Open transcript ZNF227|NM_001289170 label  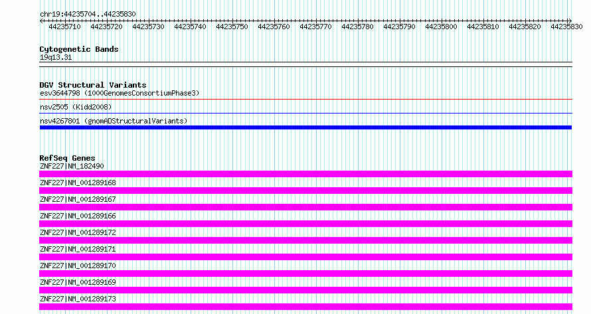[78, 266]
